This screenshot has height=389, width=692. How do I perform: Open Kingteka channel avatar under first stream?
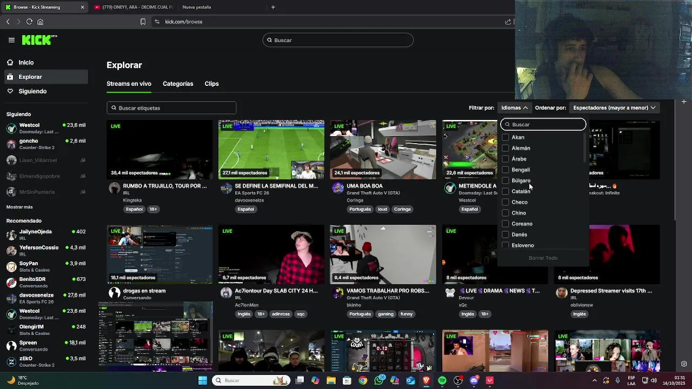pos(114,188)
